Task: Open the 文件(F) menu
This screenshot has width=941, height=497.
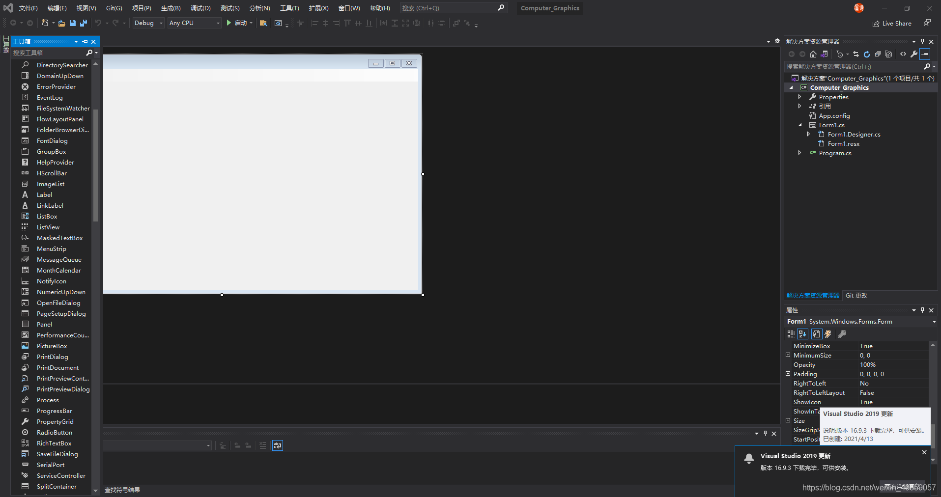Action: click(28, 8)
